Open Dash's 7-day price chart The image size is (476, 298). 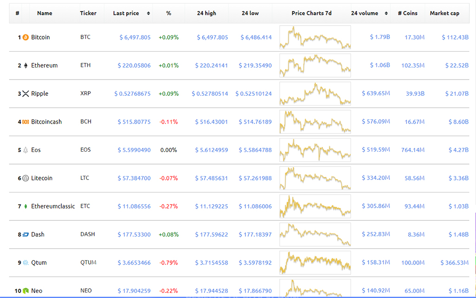click(315, 235)
